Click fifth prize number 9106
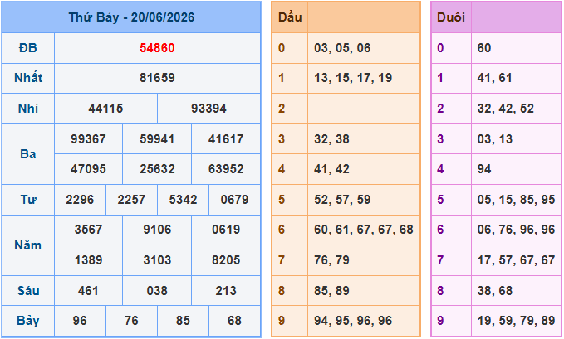 pyautogui.click(x=157, y=230)
